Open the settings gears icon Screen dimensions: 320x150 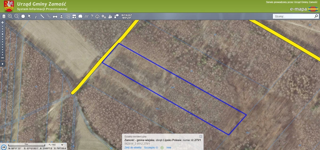tap(104, 16)
